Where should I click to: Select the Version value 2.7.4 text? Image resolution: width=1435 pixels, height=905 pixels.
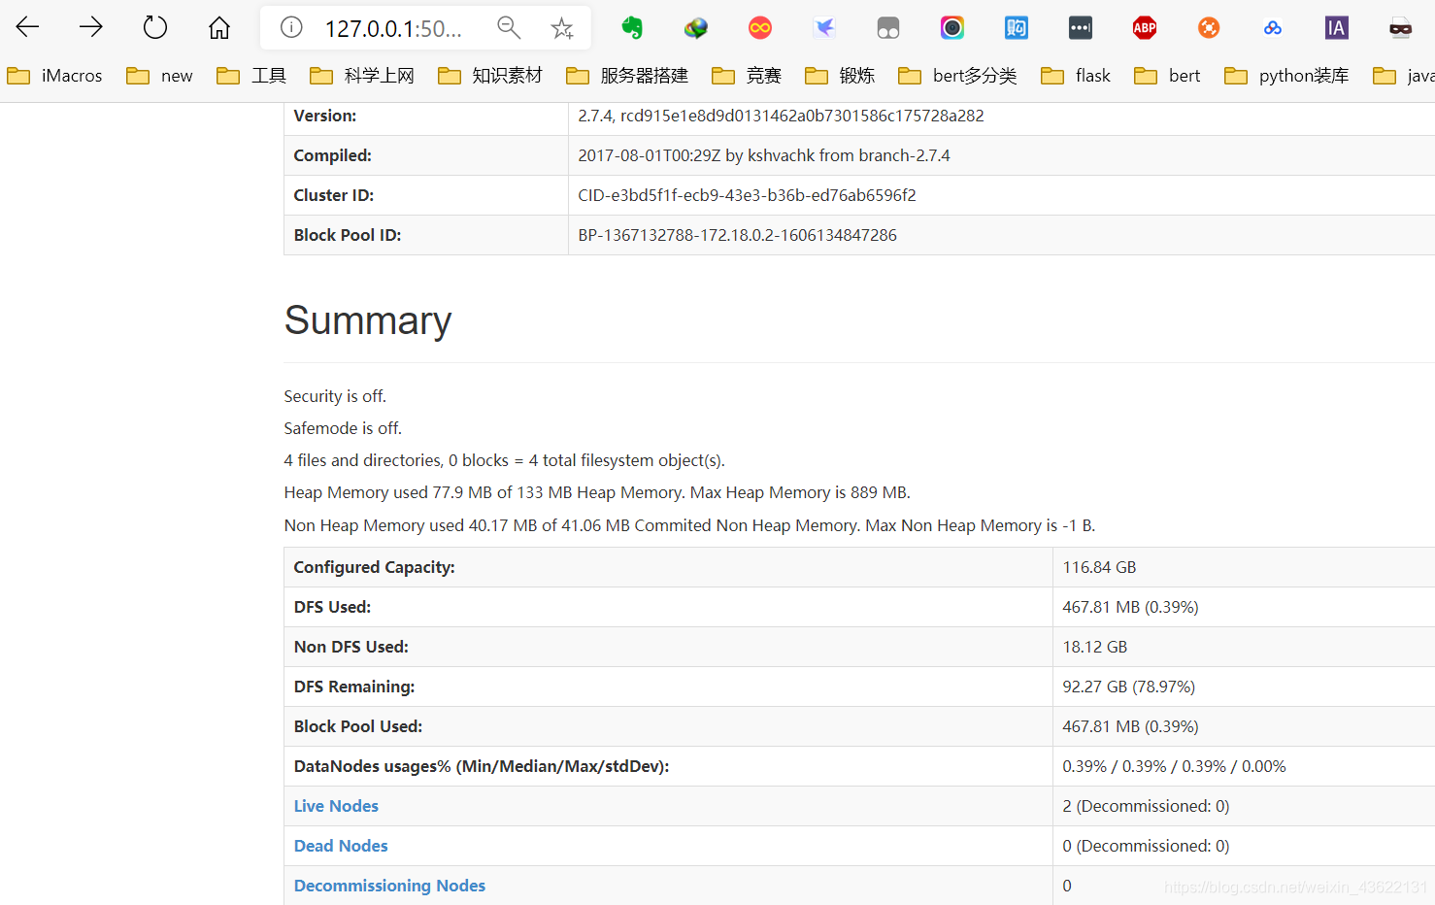[781, 116]
